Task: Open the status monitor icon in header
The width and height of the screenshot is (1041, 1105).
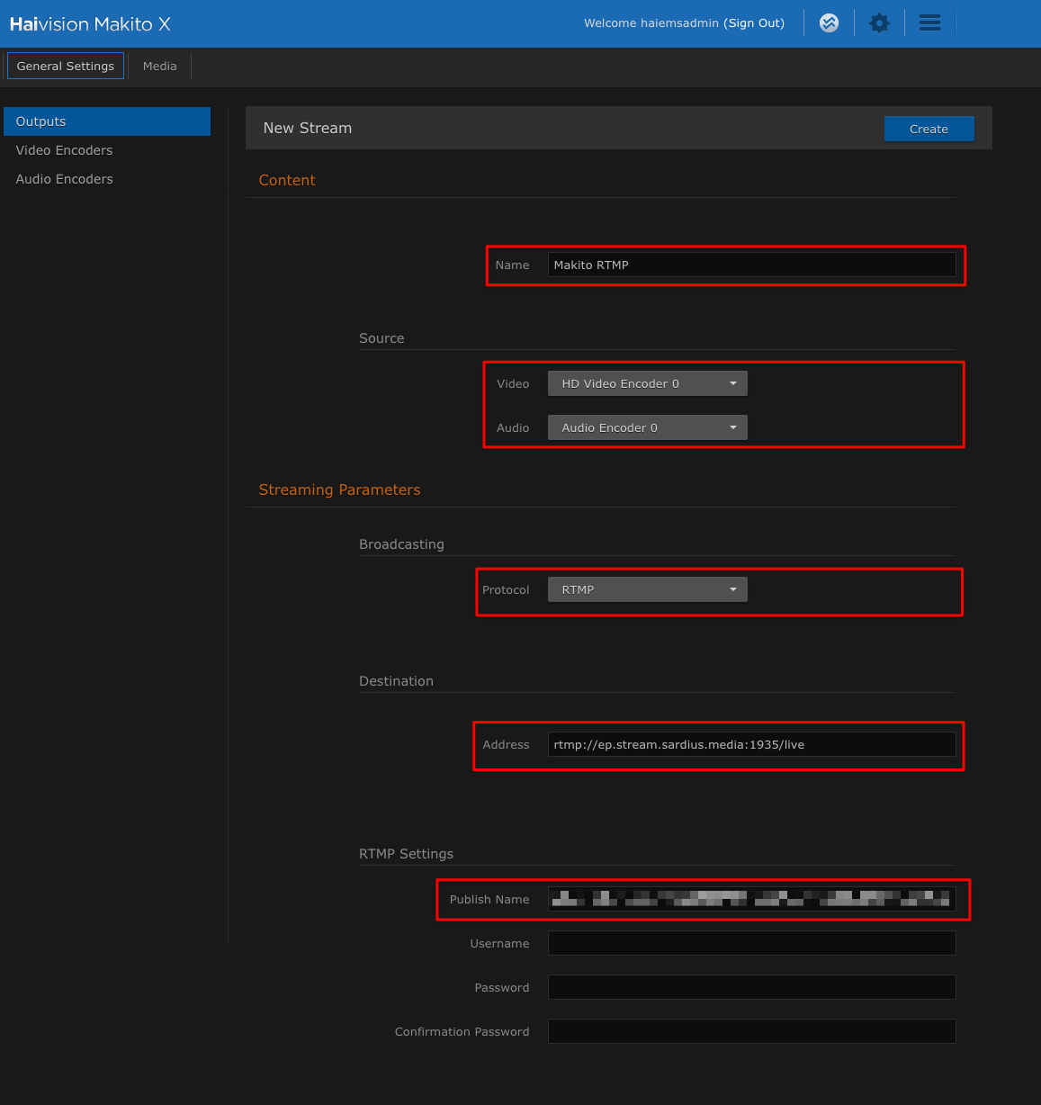Action: coord(829,23)
